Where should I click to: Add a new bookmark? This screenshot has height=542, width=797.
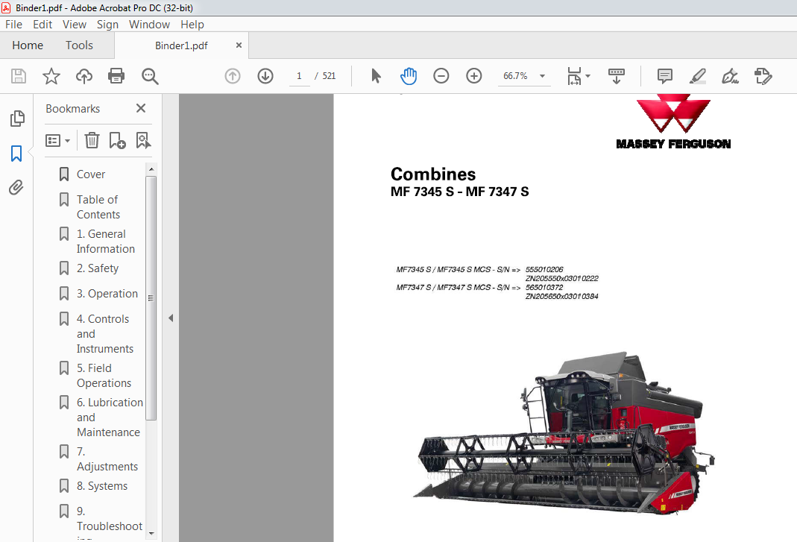[x=117, y=140]
